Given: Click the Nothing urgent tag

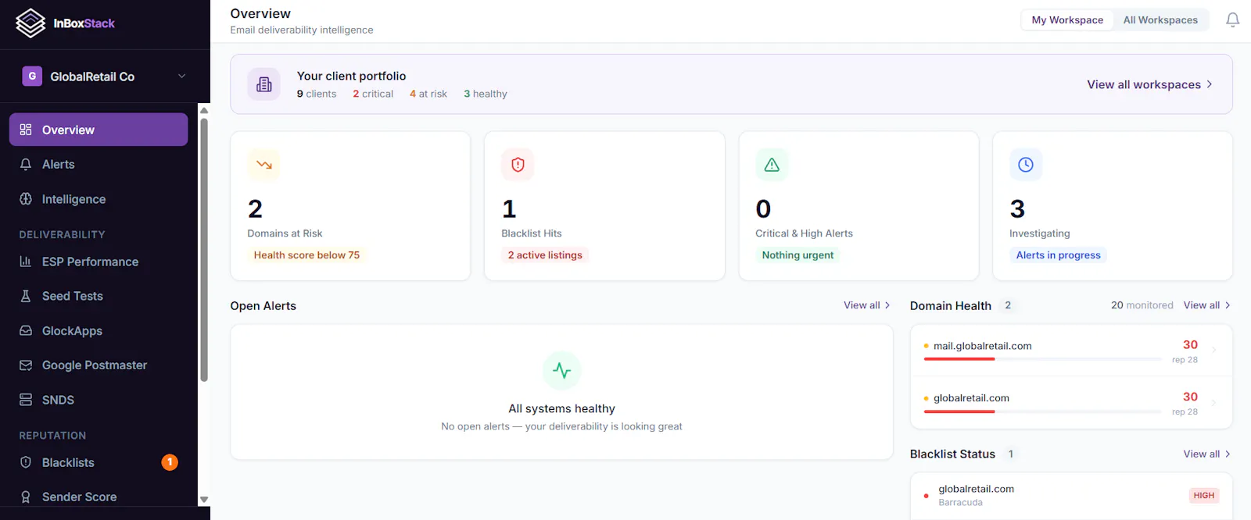Looking at the screenshot, I should pyautogui.click(x=798, y=255).
